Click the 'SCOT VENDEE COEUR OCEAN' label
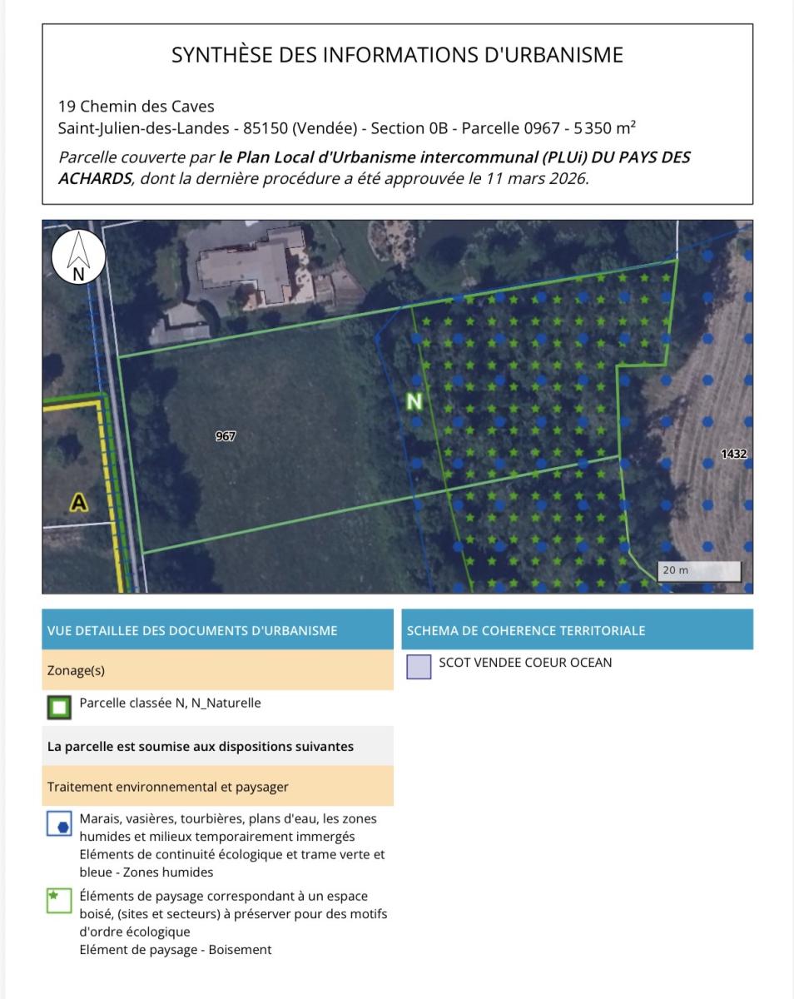The image size is (794, 999). point(524,663)
